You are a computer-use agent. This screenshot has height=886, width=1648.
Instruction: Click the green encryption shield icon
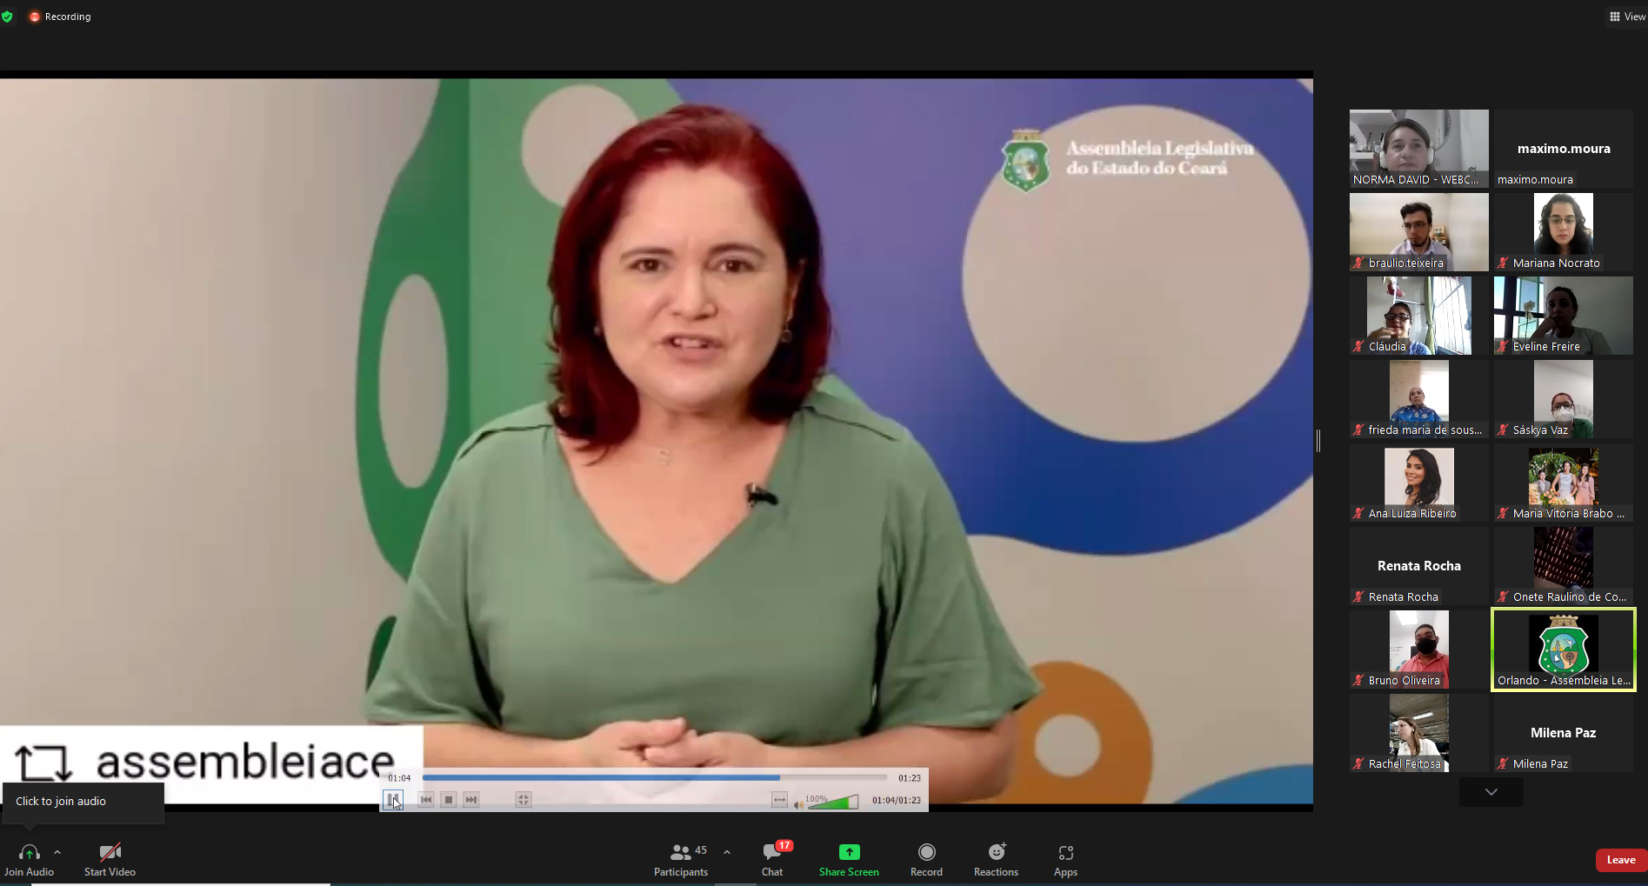(8, 17)
